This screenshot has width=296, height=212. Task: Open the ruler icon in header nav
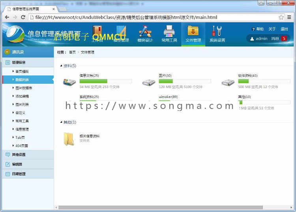121,31
